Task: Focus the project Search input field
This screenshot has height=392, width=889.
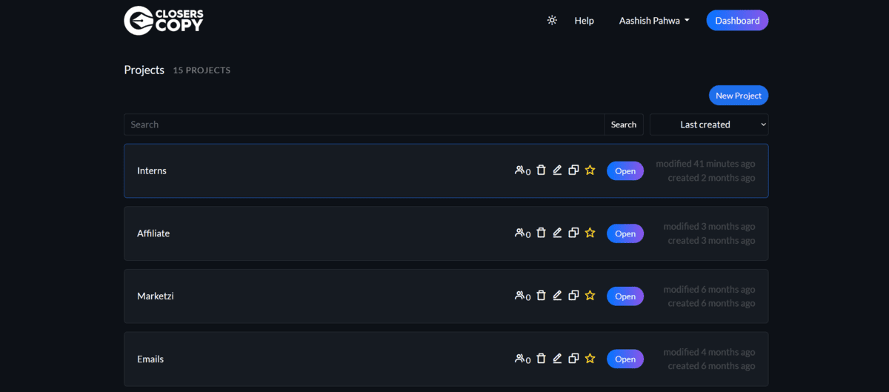Action: [x=364, y=124]
